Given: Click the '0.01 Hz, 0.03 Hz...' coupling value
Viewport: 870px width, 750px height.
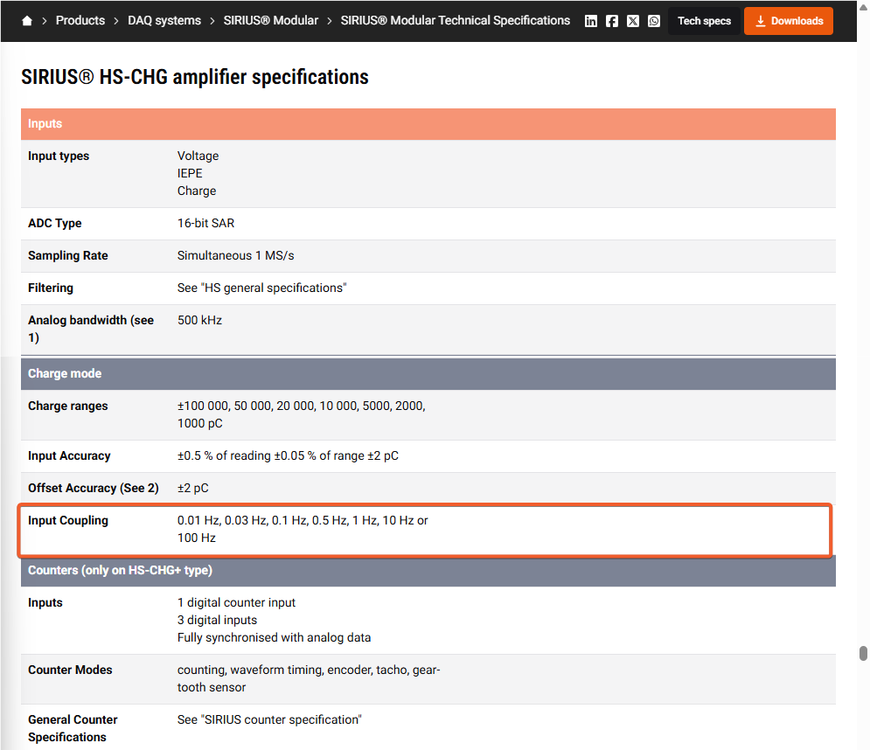Looking at the screenshot, I should [x=303, y=529].
